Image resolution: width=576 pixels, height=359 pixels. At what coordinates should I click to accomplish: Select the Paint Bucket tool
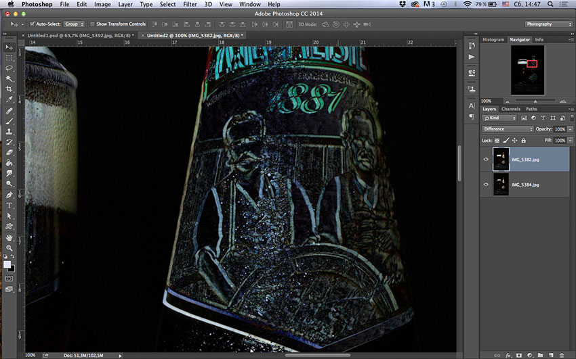pos(9,163)
